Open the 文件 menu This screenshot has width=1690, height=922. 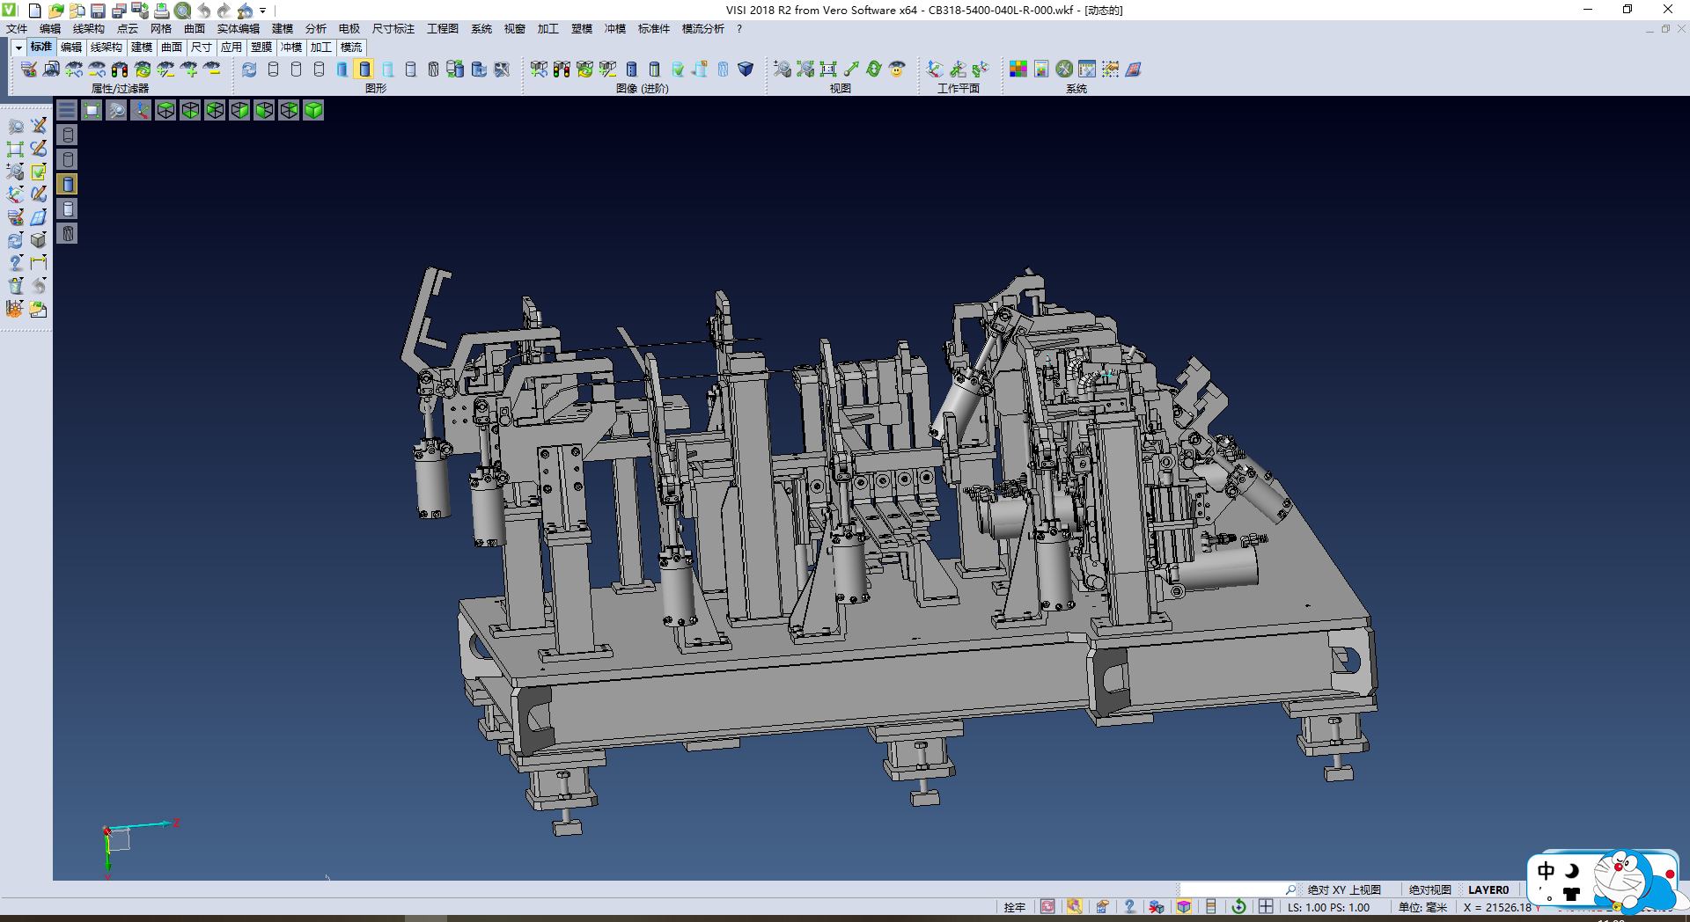point(17,29)
